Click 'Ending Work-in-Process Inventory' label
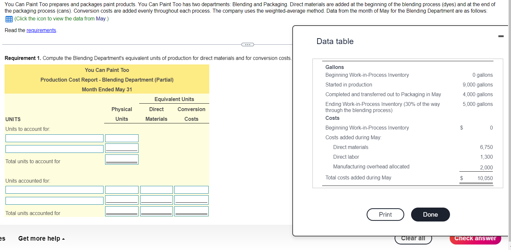The image size is (511, 250). click(383, 107)
